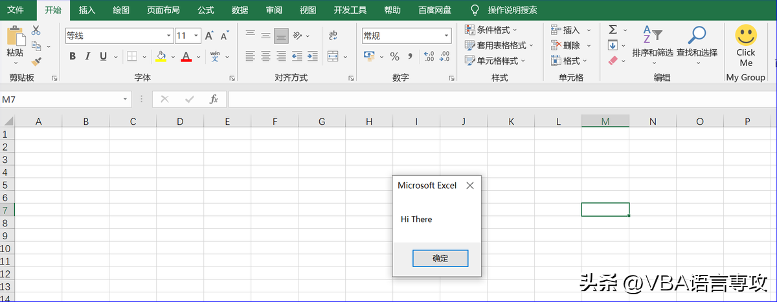The width and height of the screenshot is (777, 302).
Task: Select middle vertical align icon
Action: click(265, 36)
